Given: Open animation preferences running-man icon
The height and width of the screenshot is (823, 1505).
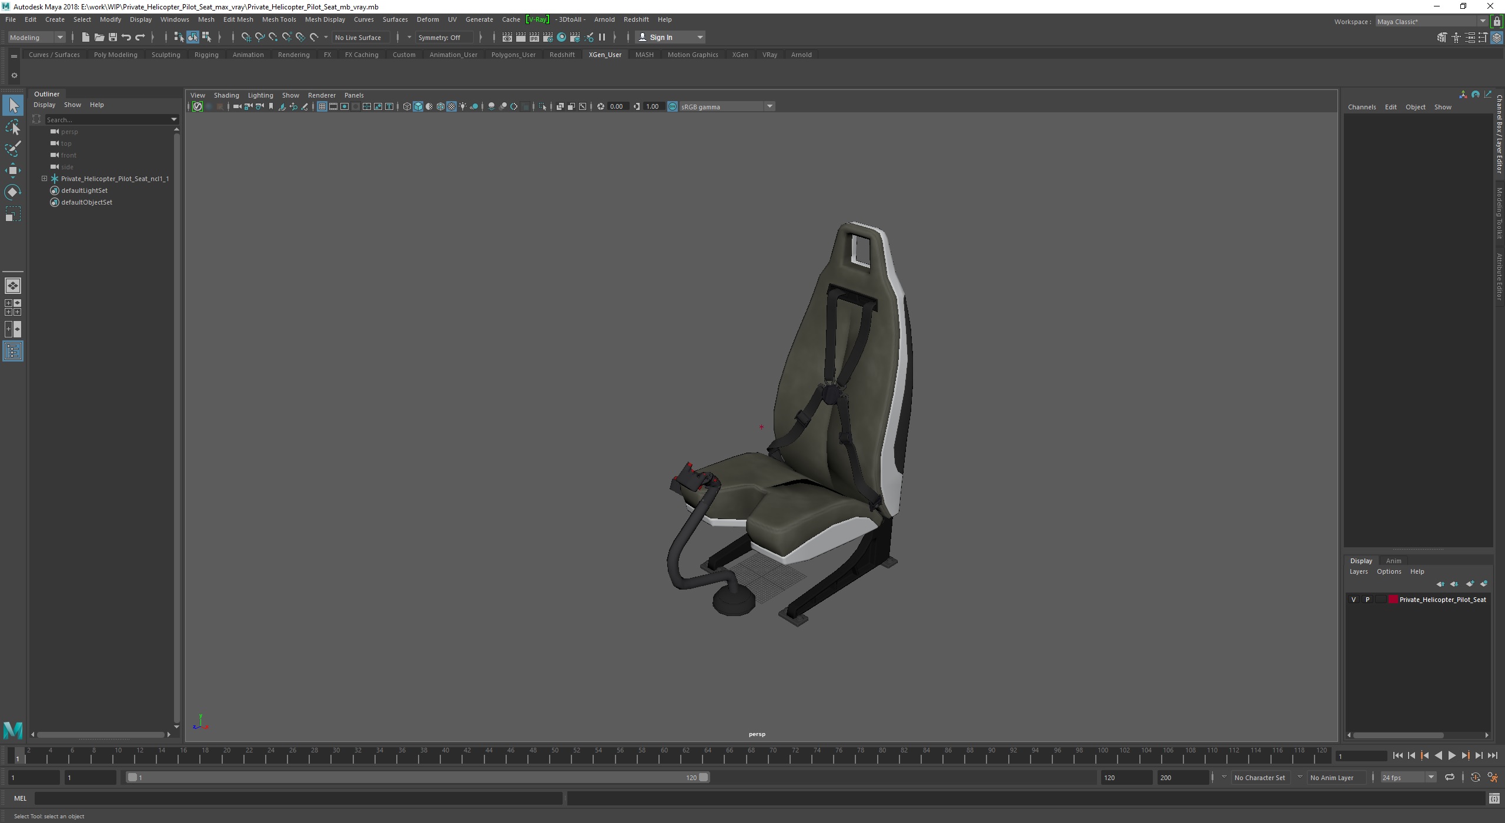Looking at the screenshot, I should (1493, 777).
